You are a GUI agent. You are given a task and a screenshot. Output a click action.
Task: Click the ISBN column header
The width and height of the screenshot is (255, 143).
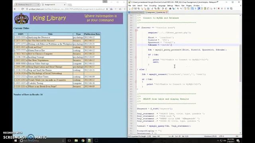(x=21, y=34)
